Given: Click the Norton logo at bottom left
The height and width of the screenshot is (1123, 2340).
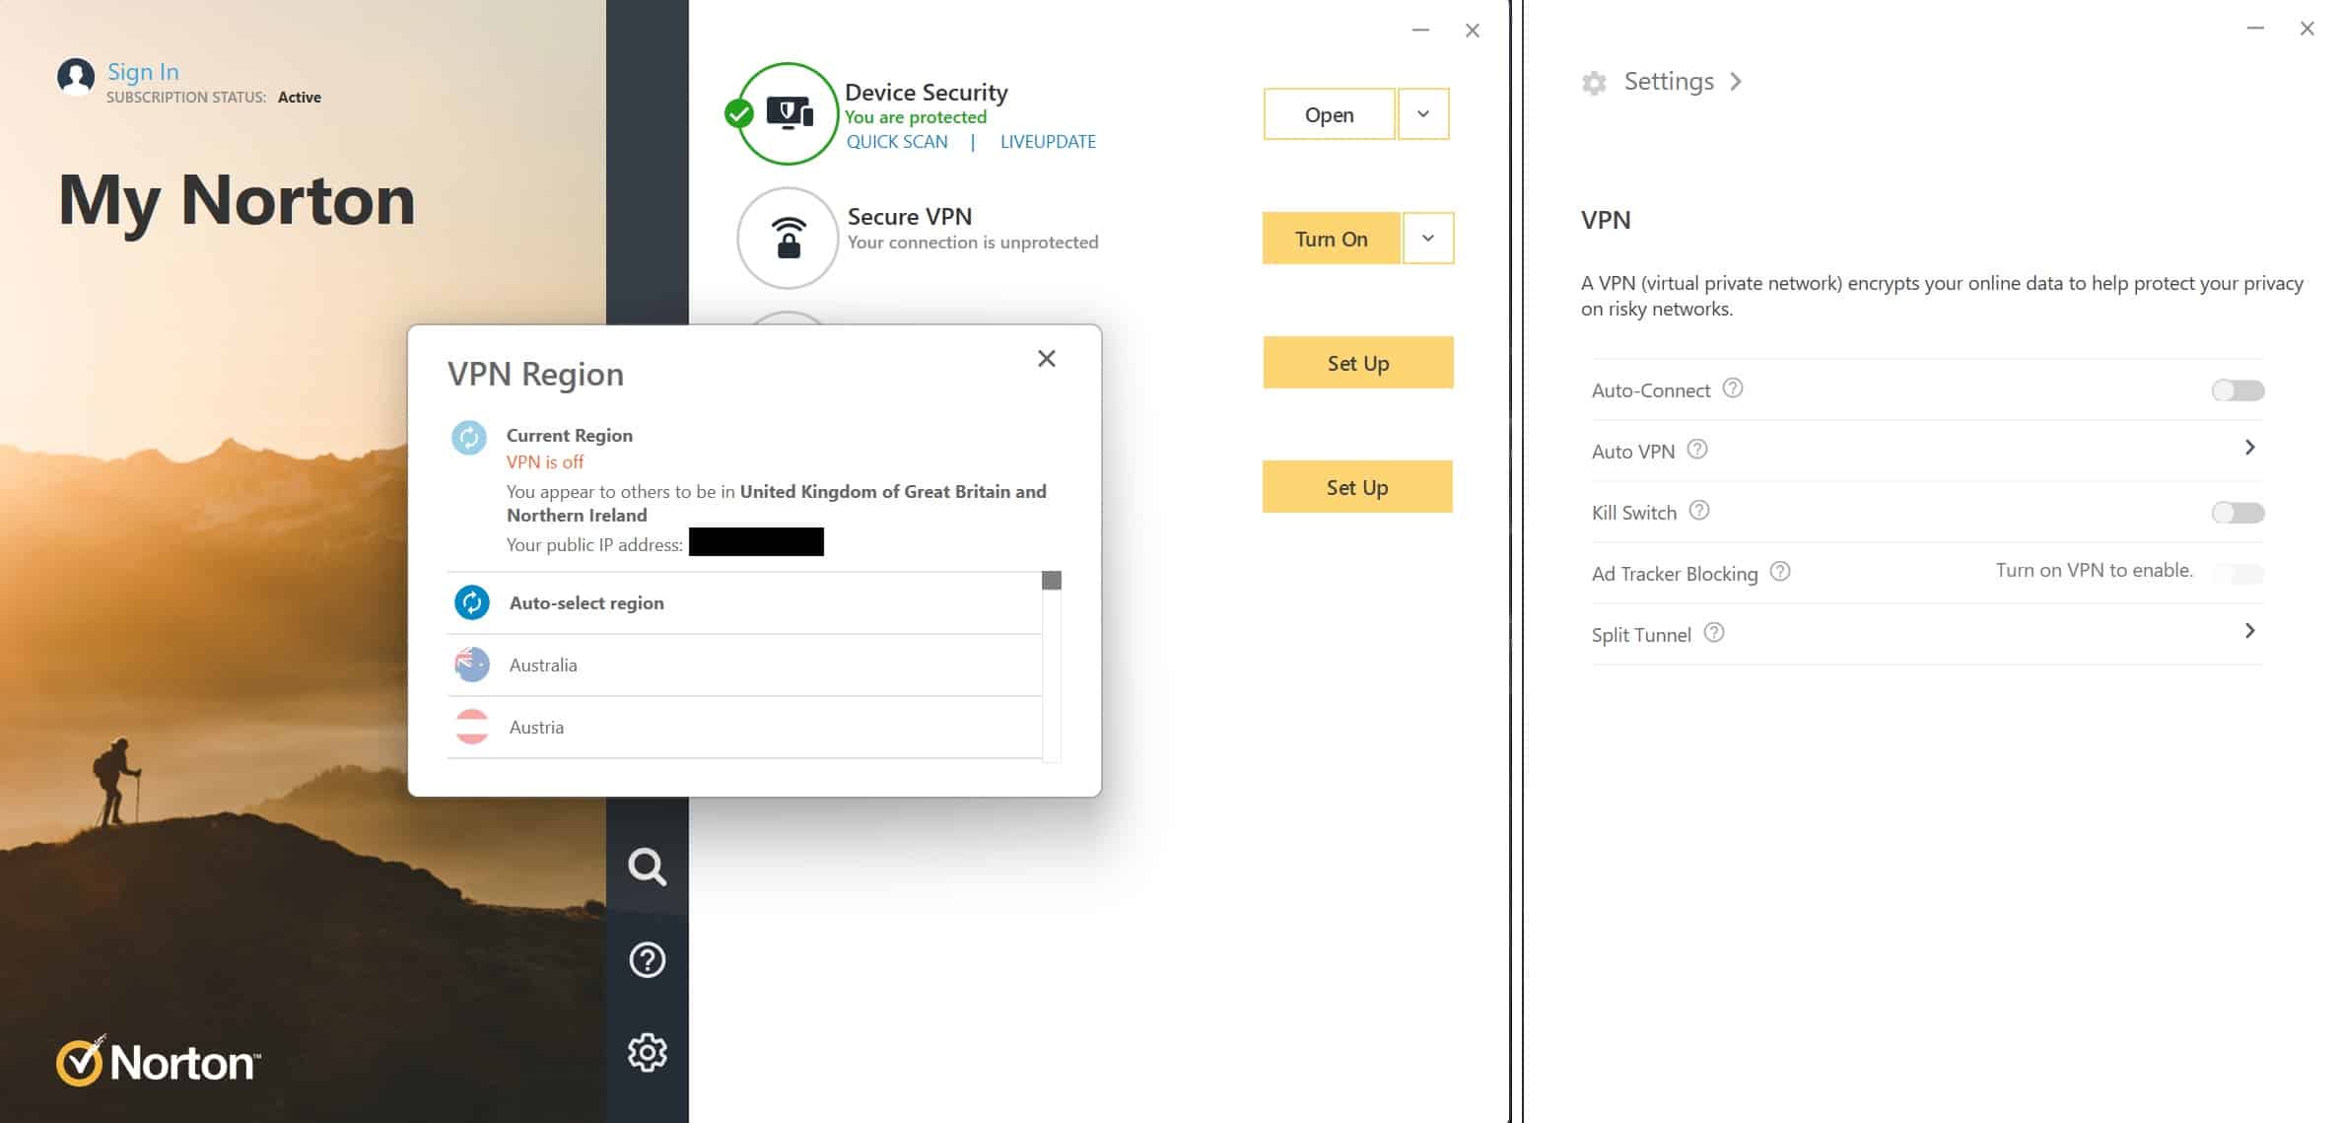Looking at the screenshot, I should tap(158, 1061).
